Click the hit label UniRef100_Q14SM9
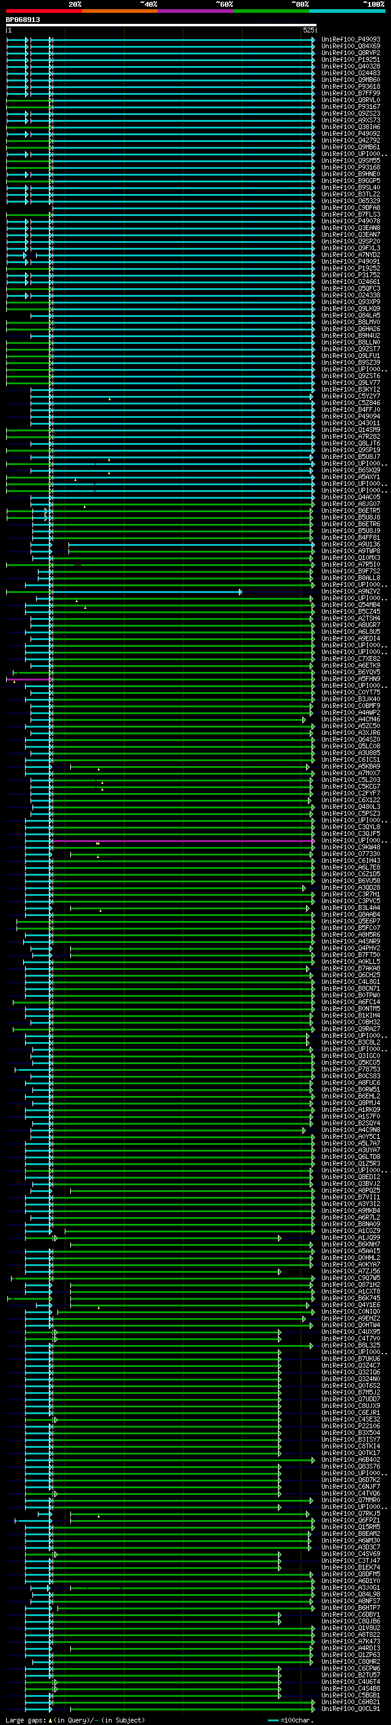This screenshot has width=391, height=1725. [x=351, y=430]
